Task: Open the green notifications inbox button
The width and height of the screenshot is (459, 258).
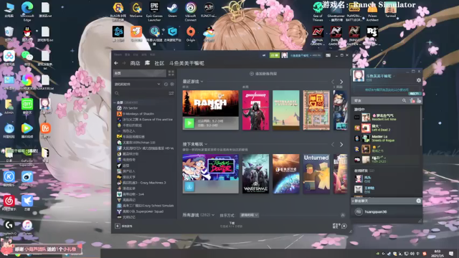Action: point(275,55)
